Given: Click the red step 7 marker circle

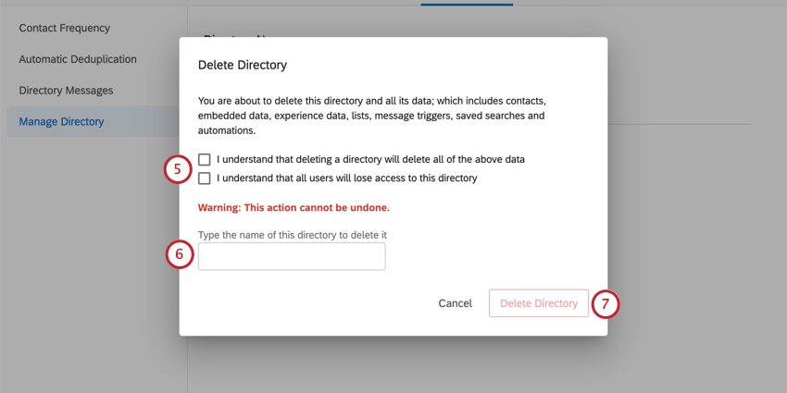Looking at the screenshot, I should (606, 304).
